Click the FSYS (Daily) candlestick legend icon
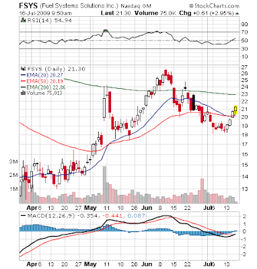Screen dimensions: 257x269 [23, 69]
